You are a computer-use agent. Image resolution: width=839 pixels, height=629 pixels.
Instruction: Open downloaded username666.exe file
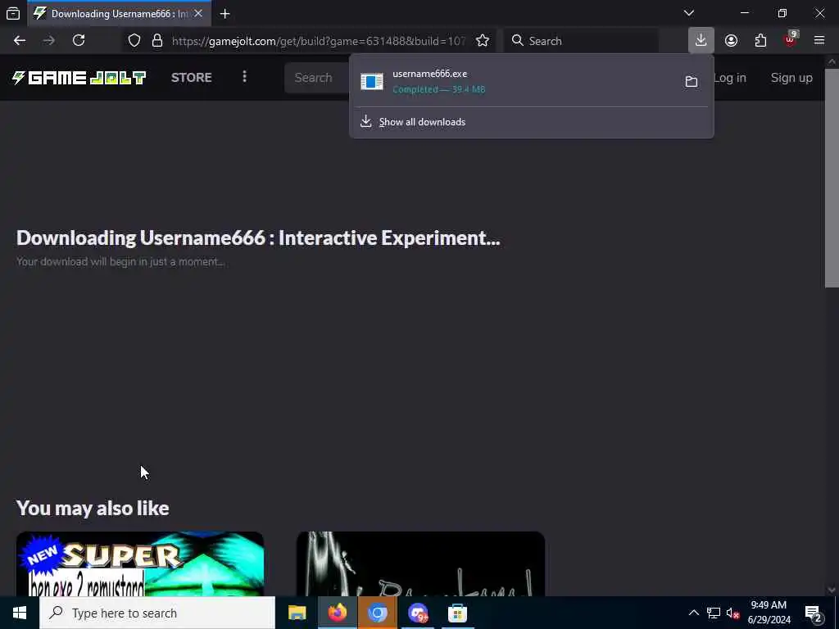516,81
